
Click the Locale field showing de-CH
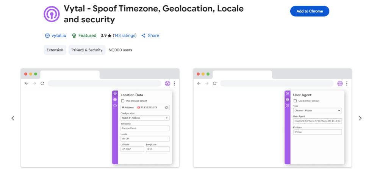pos(145,139)
